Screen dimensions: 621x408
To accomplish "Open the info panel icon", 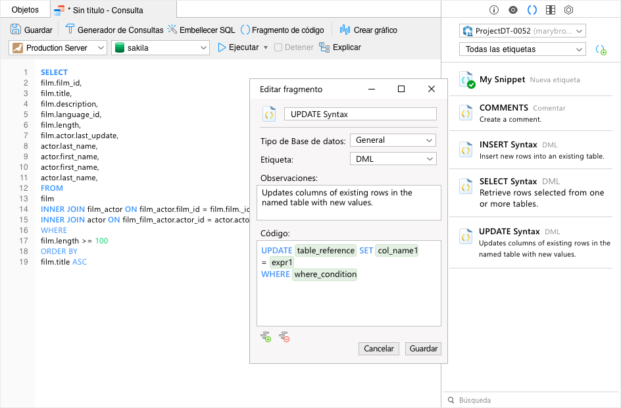I will point(494,10).
